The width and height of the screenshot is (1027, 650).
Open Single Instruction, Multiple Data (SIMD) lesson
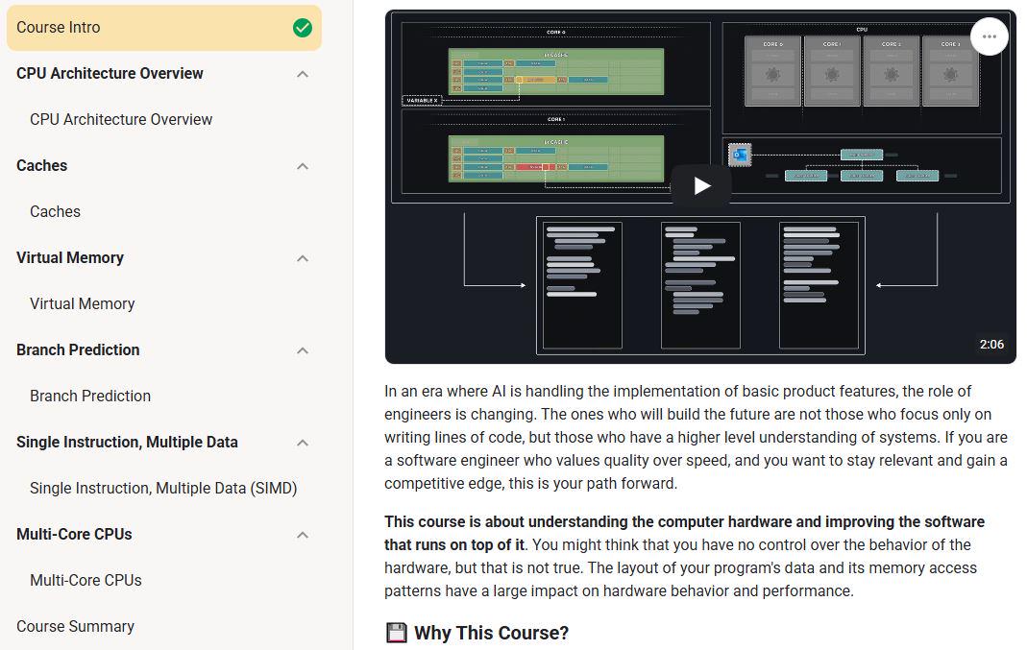click(163, 489)
